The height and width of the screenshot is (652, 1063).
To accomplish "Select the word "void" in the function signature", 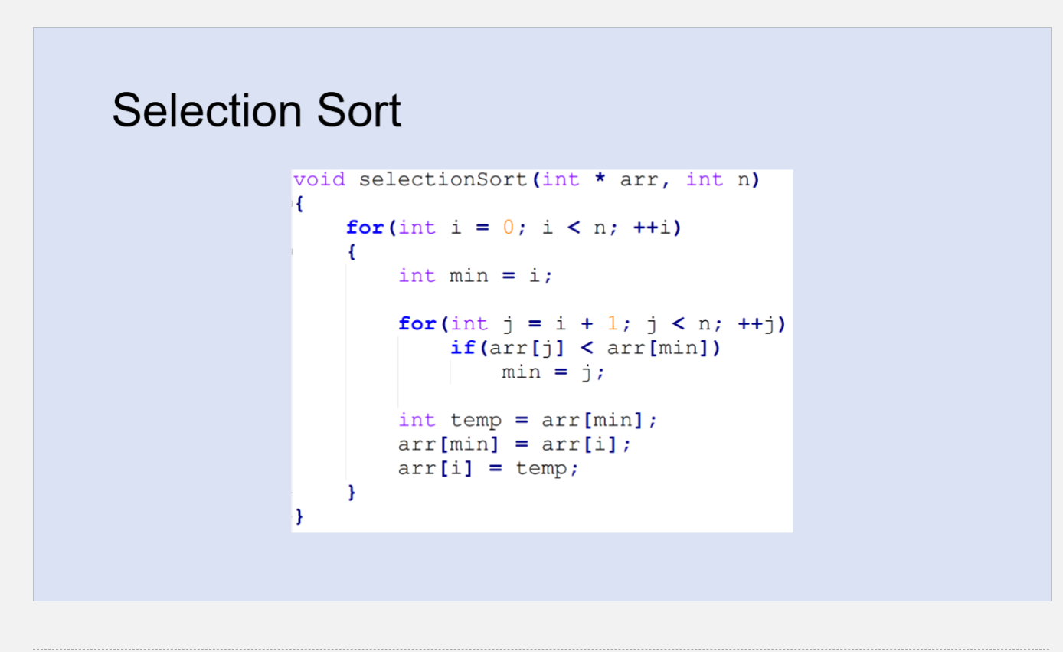I will click(x=319, y=179).
